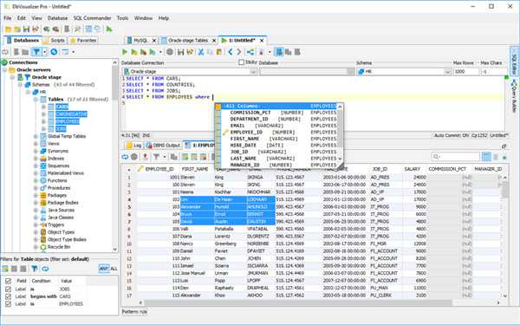
Task: Click the autocomplete popup vertical scrollbar
Action: coord(340,132)
